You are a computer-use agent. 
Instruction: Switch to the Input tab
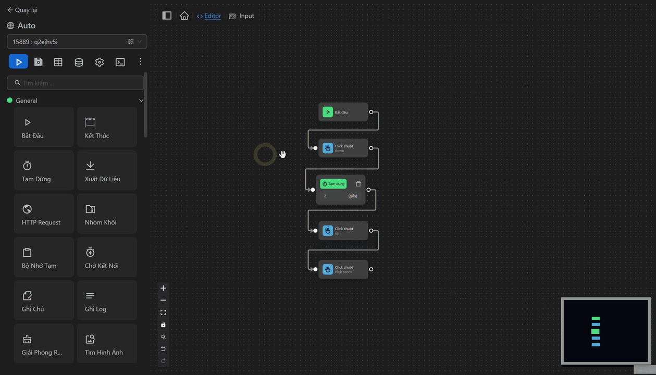pos(242,16)
